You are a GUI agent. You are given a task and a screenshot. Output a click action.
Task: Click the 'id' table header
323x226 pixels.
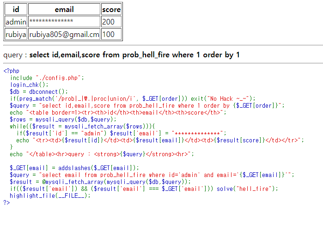tap(16, 9)
